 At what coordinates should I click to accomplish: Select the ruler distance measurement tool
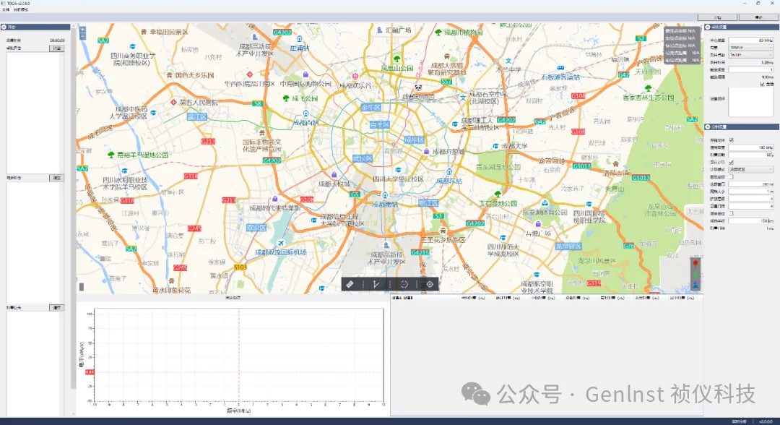pyautogui.click(x=350, y=284)
